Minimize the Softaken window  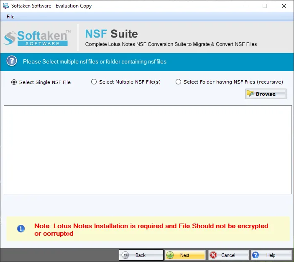(x=246, y=6)
